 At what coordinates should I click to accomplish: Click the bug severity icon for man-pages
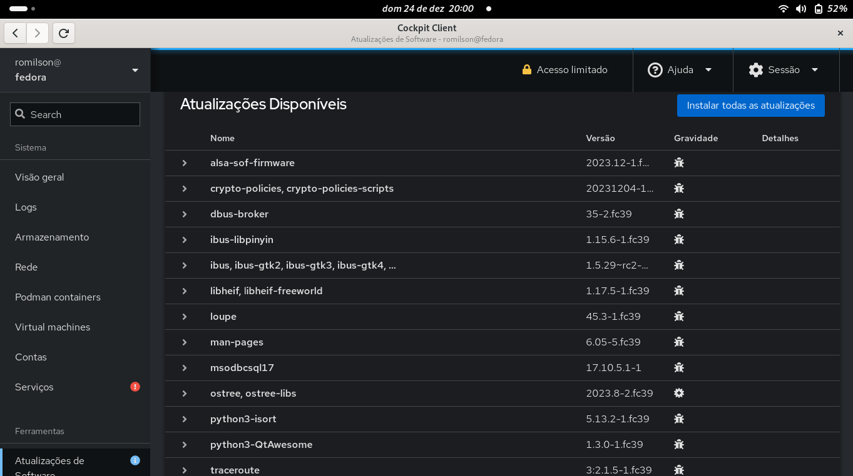coord(679,342)
